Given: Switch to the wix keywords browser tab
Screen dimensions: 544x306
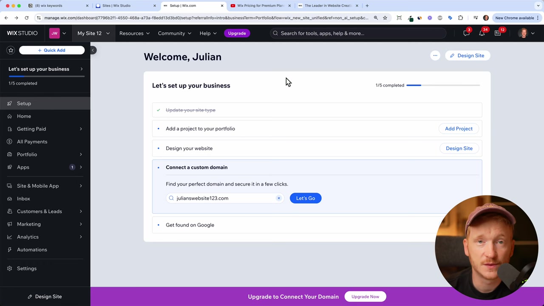Looking at the screenshot, I should click(x=58, y=6).
